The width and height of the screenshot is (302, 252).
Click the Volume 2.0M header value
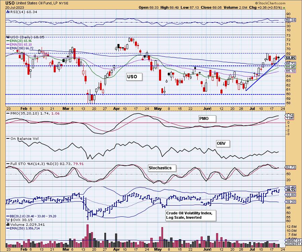235,7
